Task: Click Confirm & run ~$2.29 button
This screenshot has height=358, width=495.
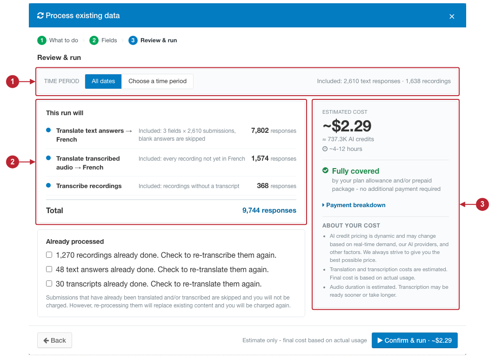Action: coord(415,340)
